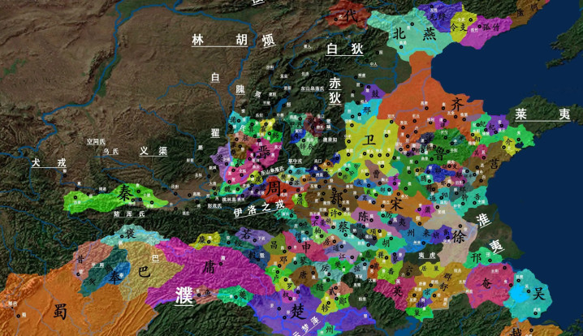
Task: Select the '伊洛之戎' slanted label
Action: (x=259, y=209)
